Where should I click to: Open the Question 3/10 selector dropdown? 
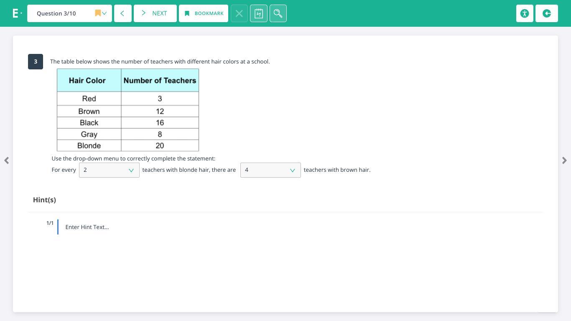[69, 13]
